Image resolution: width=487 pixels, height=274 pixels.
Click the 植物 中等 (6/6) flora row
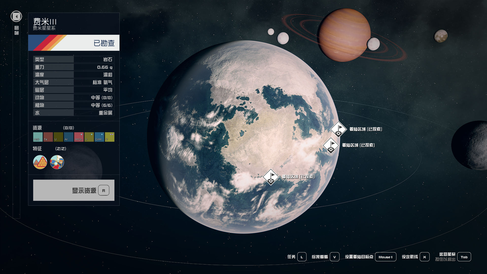tap(74, 105)
